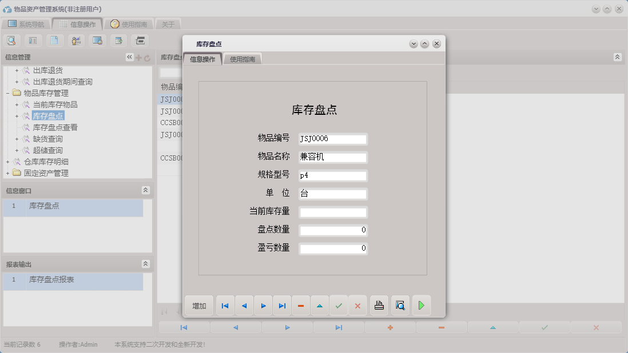Collapse the 报表输出 panel
This screenshot has width=628, height=353.
point(146,264)
